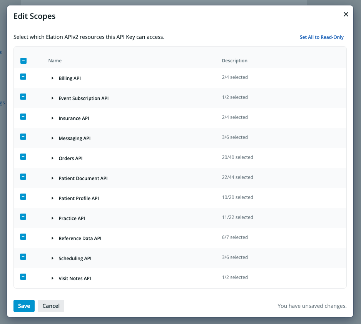Expand the Scheduling API row arrow
Screen dimensions: 361x324
[52, 259]
